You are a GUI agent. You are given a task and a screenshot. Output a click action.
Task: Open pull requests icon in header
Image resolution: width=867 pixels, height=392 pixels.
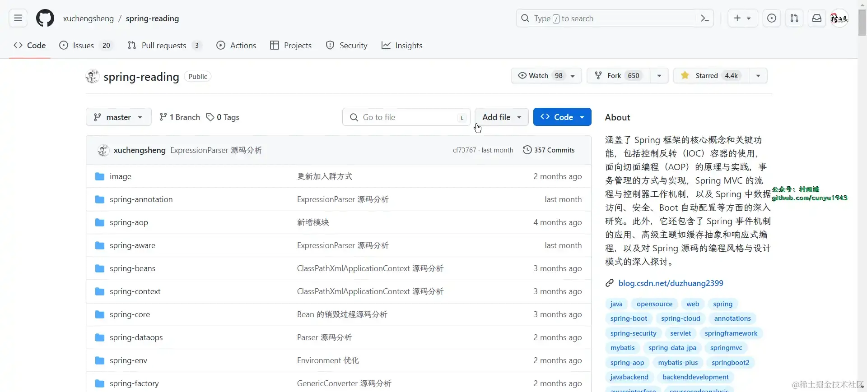tap(794, 18)
